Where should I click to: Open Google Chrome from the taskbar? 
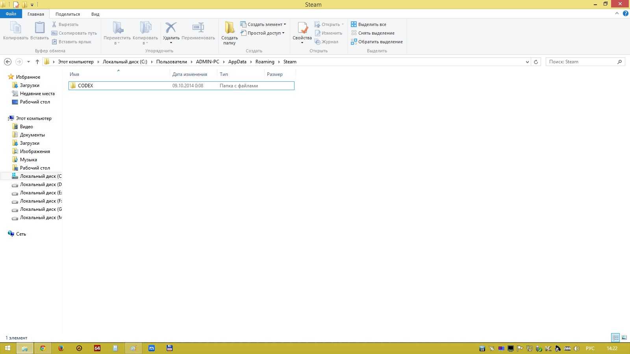tap(43, 348)
